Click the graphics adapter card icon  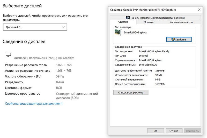point(118,32)
